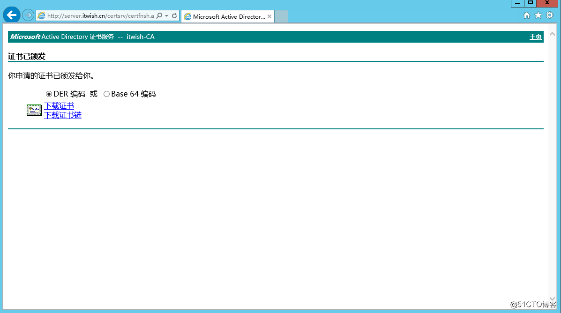Open the address bar dropdown arrow
Image resolution: width=561 pixels, height=313 pixels.
[x=167, y=16]
